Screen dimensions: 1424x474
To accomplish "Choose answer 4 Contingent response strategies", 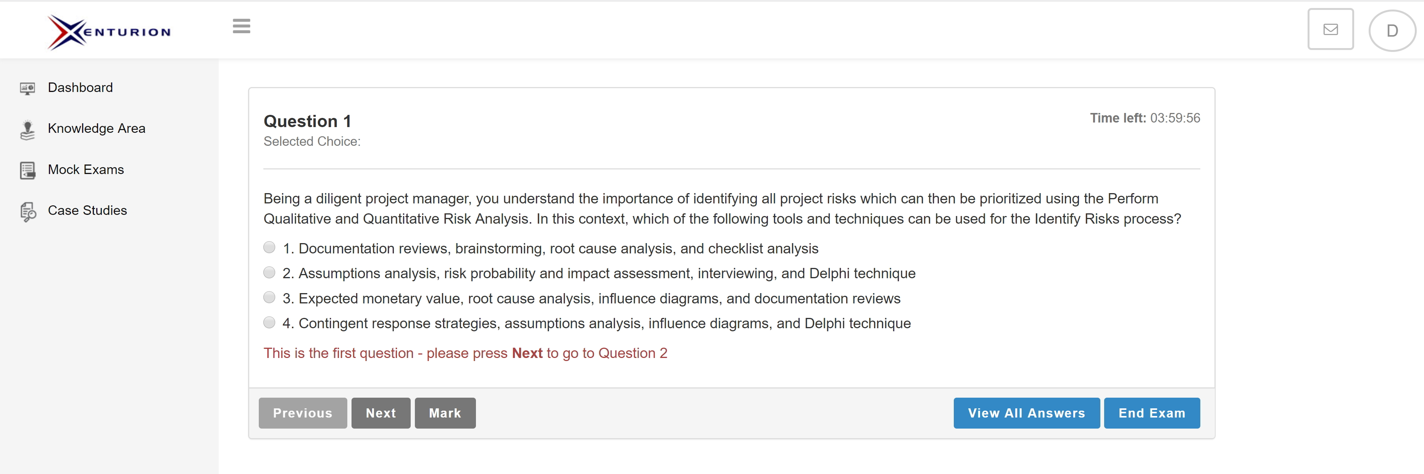I will pos(269,322).
